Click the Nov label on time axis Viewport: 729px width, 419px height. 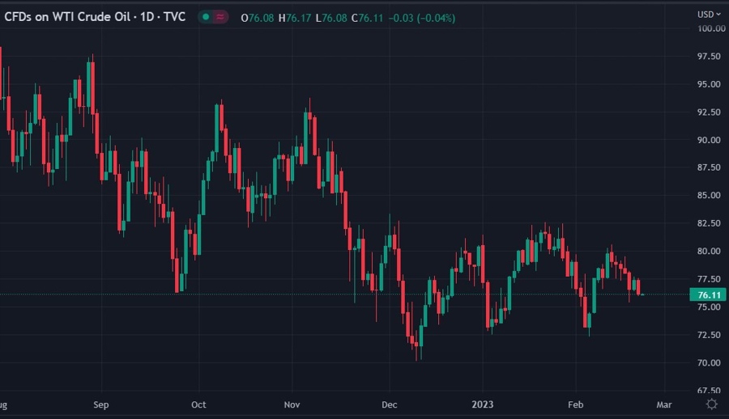click(x=292, y=404)
